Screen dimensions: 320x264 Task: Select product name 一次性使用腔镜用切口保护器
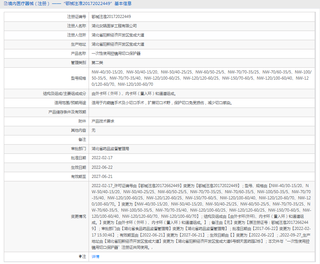tap(116, 54)
